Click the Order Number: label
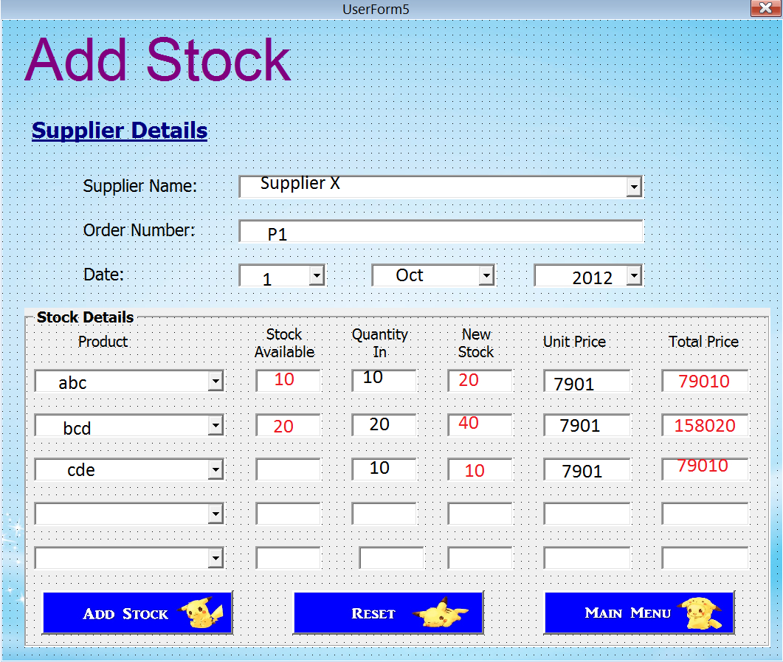 [x=139, y=230]
